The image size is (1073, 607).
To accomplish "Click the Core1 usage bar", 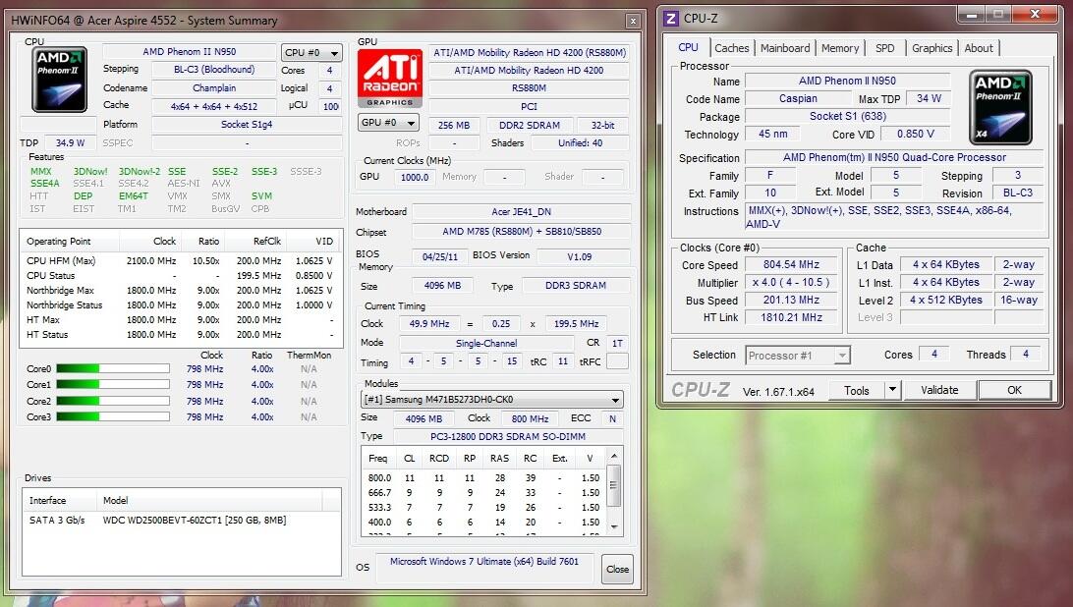I will (113, 385).
